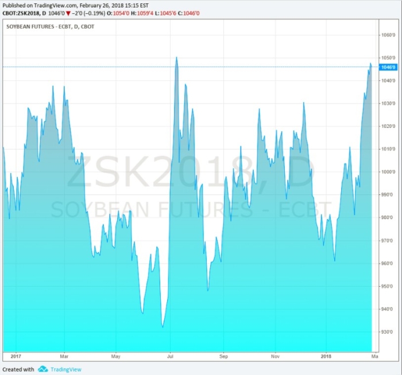This screenshot has height=375, width=402.
Task: Click the 1040'0 price axis label
Action: point(388,80)
